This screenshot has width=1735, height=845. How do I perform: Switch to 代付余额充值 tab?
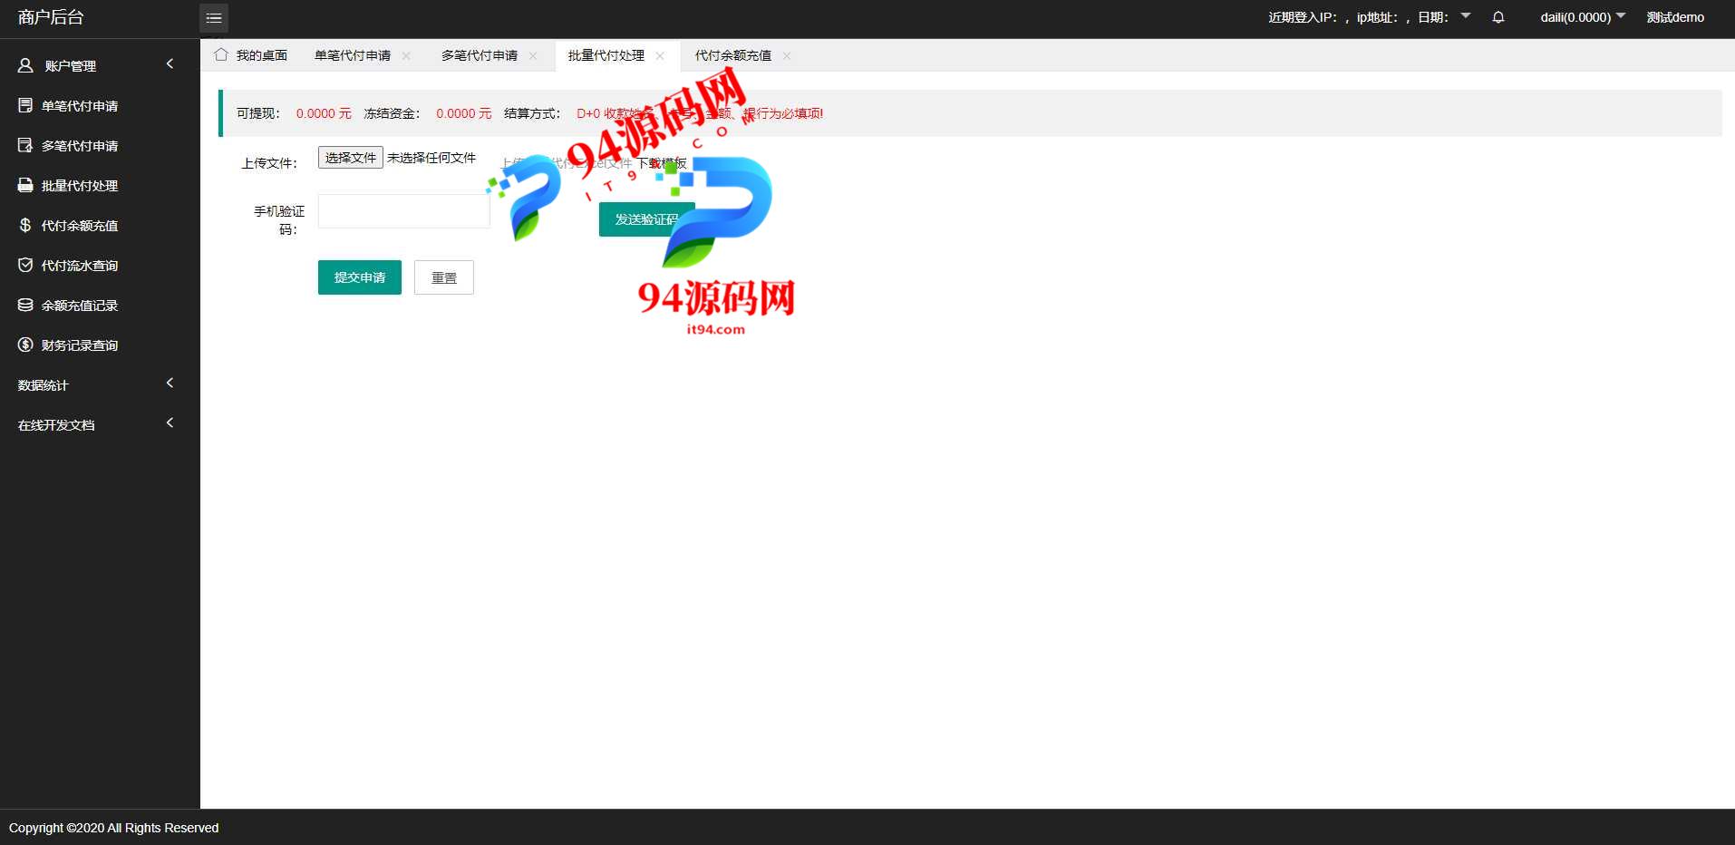click(733, 55)
